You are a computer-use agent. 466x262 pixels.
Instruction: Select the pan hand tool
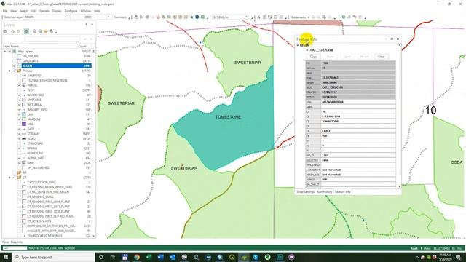coord(136,17)
